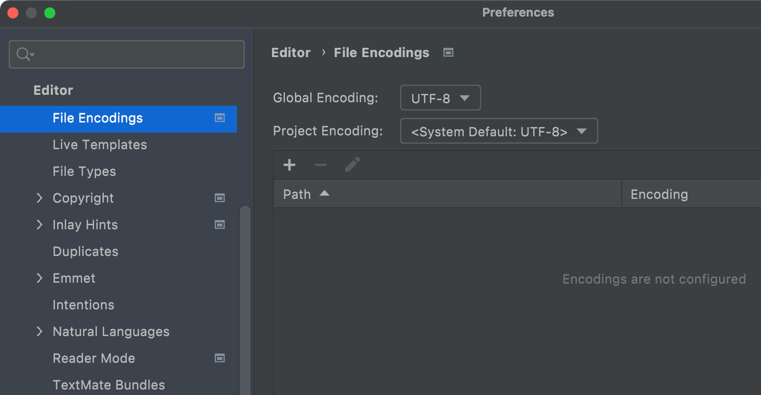Viewport: 761px width, 395px height.
Task: Click the icon next to Reader Mode
Action: click(220, 358)
